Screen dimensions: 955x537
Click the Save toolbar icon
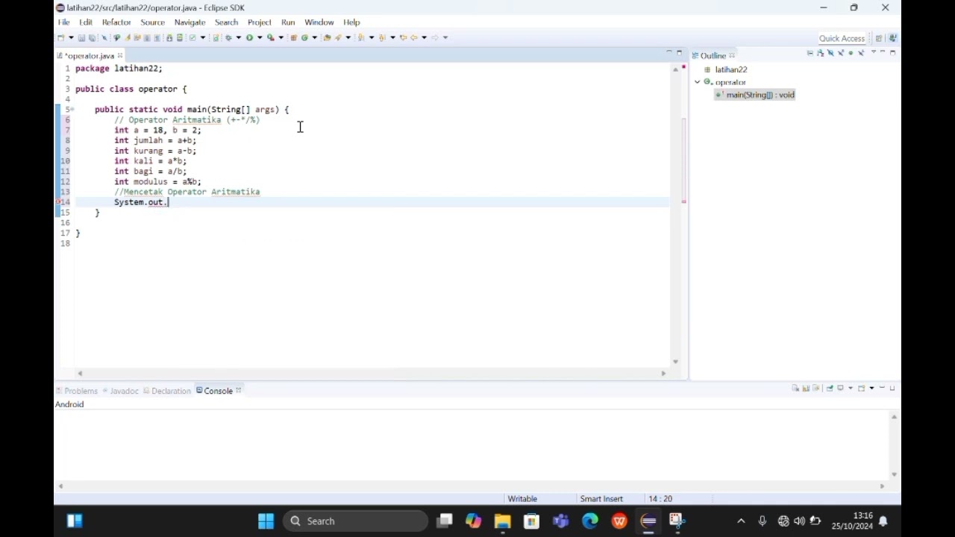point(81,37)
